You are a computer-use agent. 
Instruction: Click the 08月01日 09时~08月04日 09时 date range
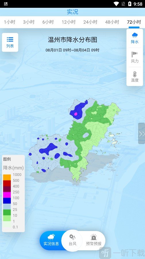point(72,50)
